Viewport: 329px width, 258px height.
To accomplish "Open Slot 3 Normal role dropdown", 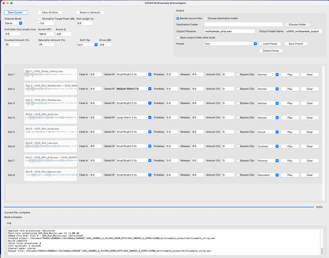I will pos(268,103).
